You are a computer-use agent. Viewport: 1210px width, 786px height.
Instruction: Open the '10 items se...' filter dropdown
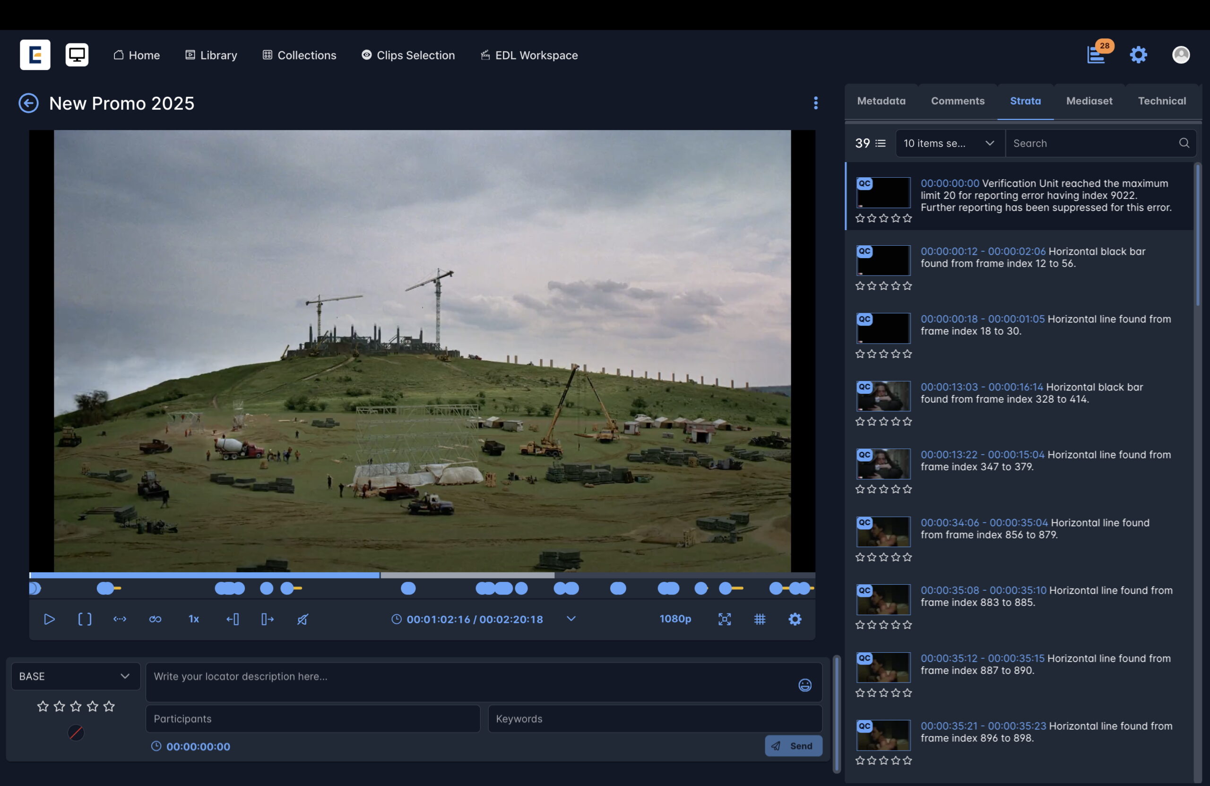coord(949,143)
